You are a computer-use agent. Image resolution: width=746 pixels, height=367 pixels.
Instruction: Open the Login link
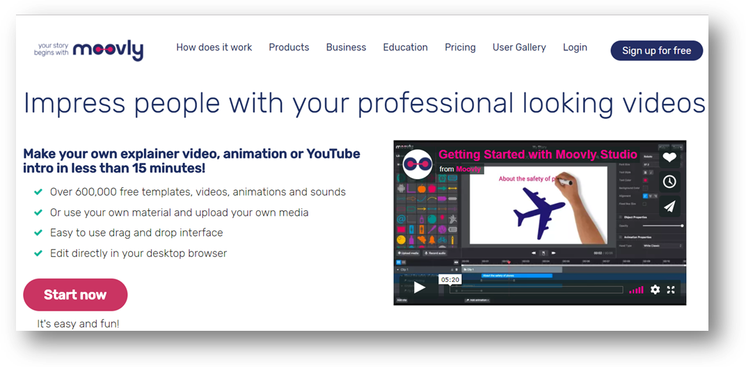(575, 47)
